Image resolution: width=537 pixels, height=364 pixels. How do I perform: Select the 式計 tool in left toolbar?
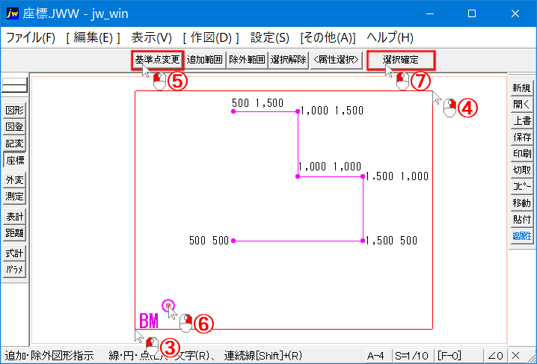coord(14,253)
